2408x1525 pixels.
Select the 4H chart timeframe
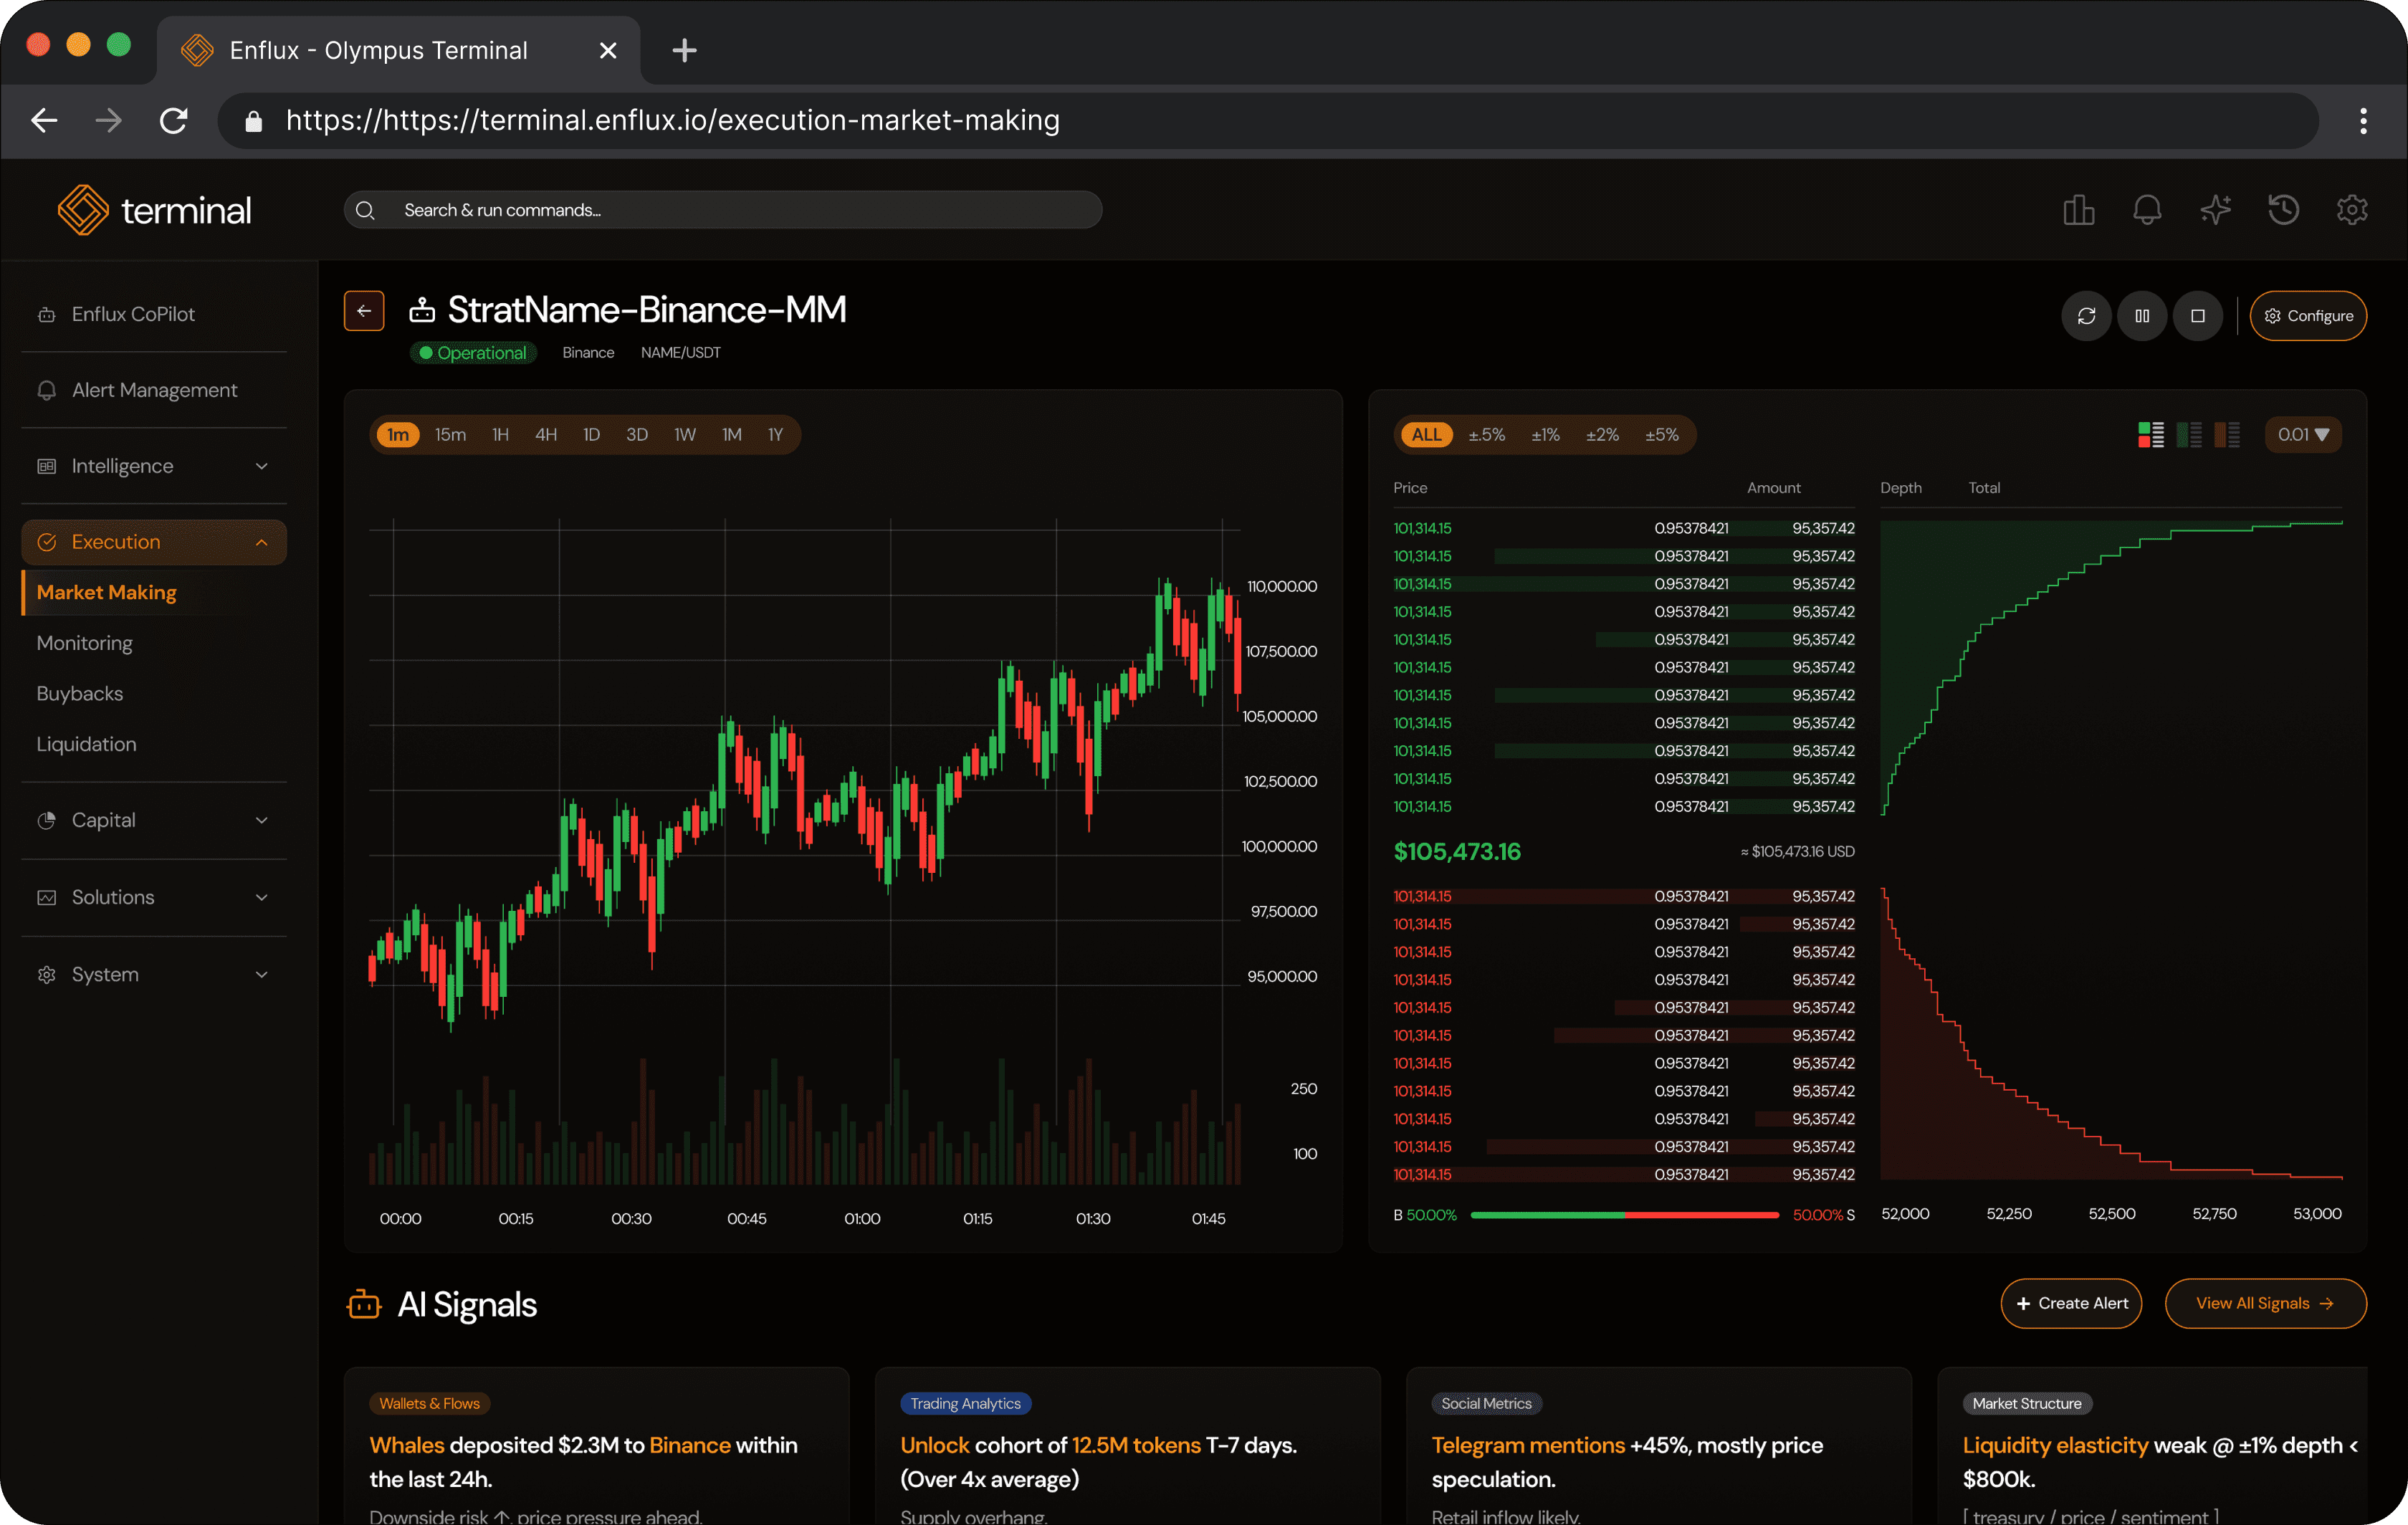pyautogui.click(x=546, y=435)
